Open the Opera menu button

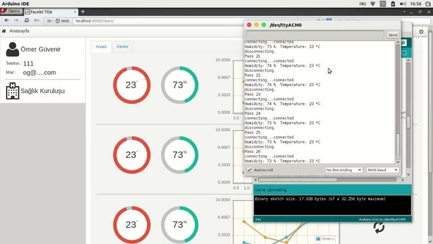(x=12, y=12)
